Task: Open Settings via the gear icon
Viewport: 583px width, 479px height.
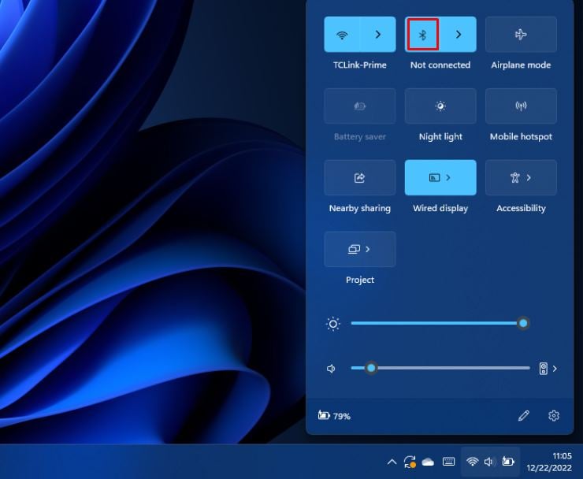Action: click(554, 416)
